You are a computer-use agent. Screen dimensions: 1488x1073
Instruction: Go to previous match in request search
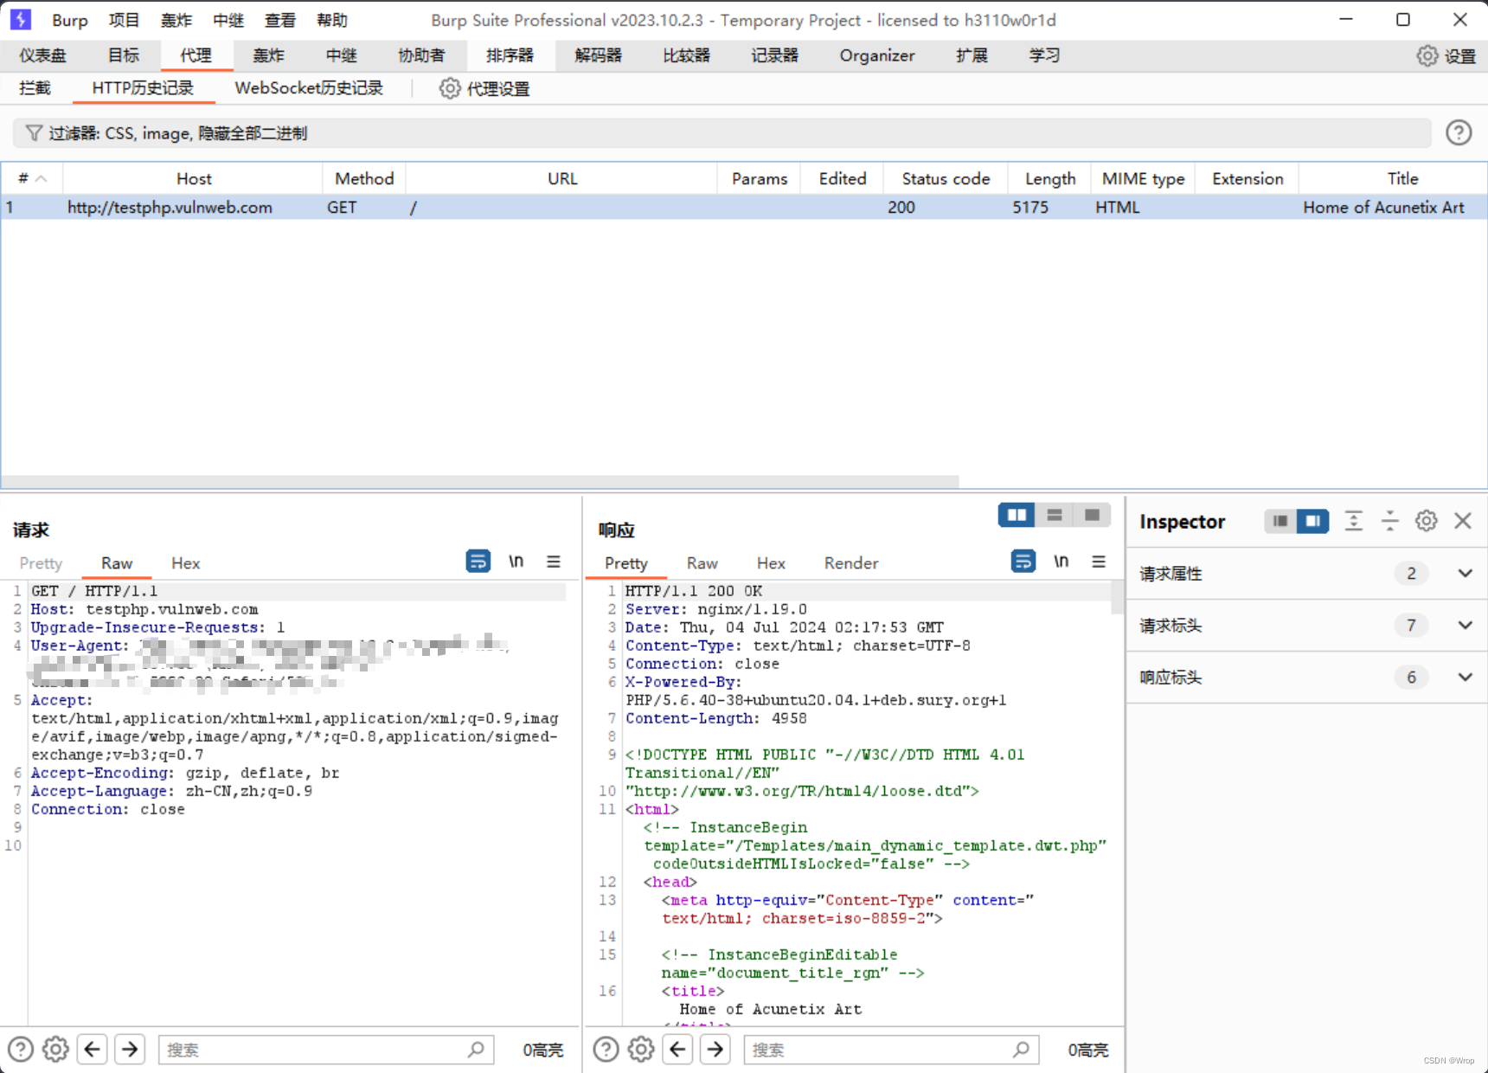pyautogui.click(x=93, y=1050)
